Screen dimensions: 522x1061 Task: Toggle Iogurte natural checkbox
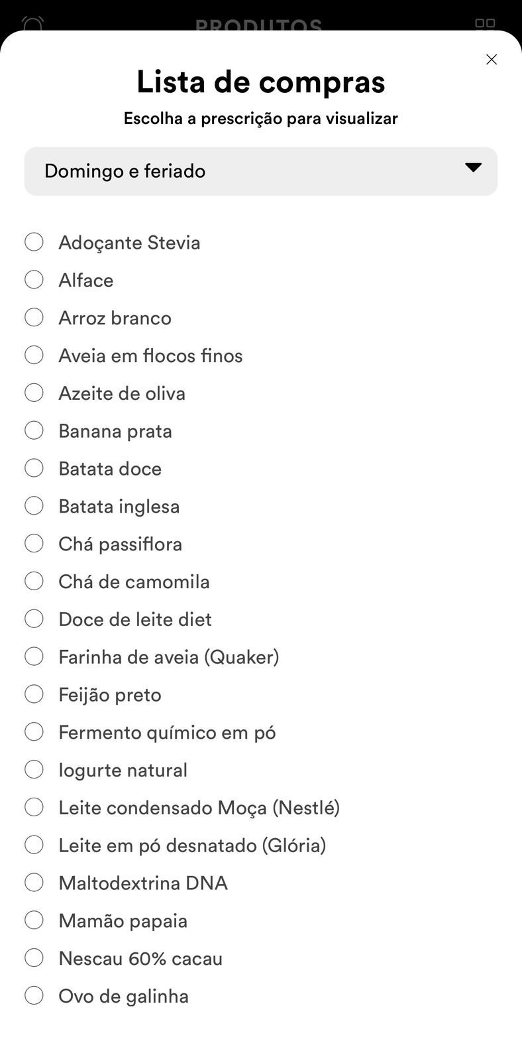[34, 770]
